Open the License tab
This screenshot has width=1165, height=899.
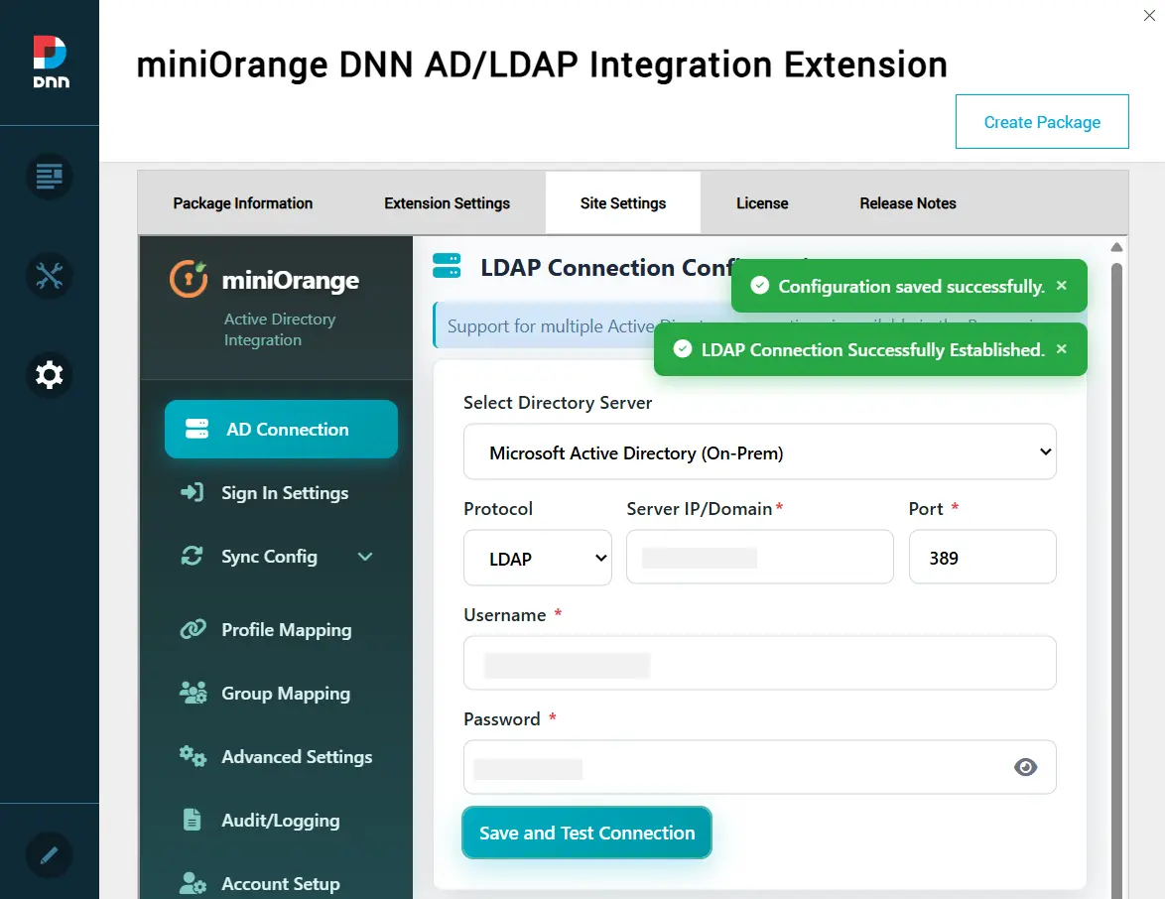click(x=762, y=202)
